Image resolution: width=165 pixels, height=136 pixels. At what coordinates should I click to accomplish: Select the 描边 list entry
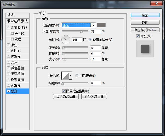pyautogui.click(x=18, y=45)
